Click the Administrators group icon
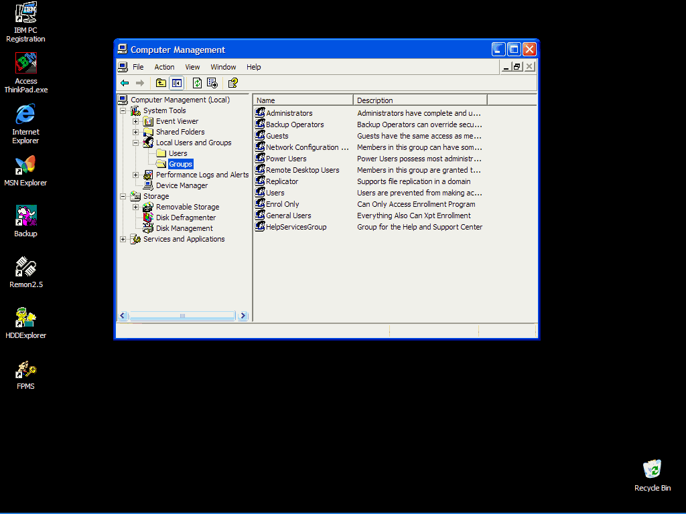This screenshot has height=514, width=686. [x=260, y=112]
